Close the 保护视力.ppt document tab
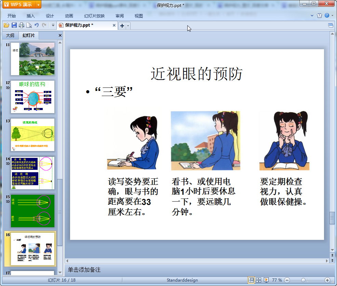This screenshot has width=337, height=286. (x=114, y=25)
